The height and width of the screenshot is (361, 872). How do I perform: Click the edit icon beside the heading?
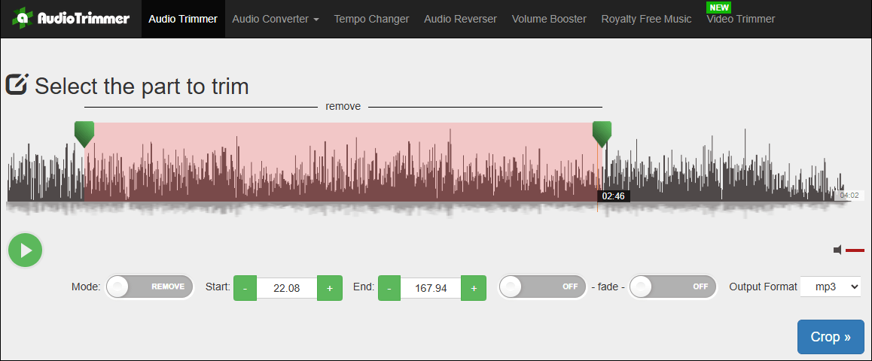coord(17,84)
